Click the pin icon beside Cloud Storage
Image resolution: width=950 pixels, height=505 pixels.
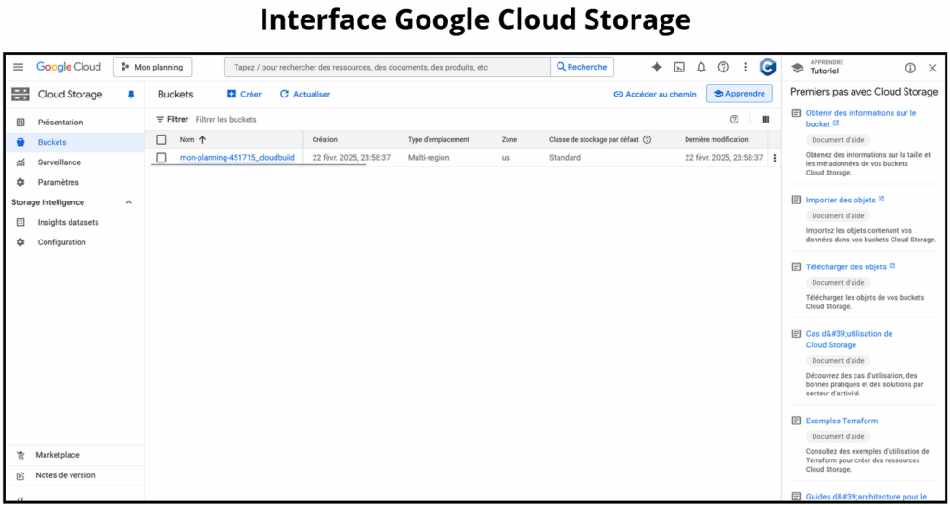tap(131, 95)
